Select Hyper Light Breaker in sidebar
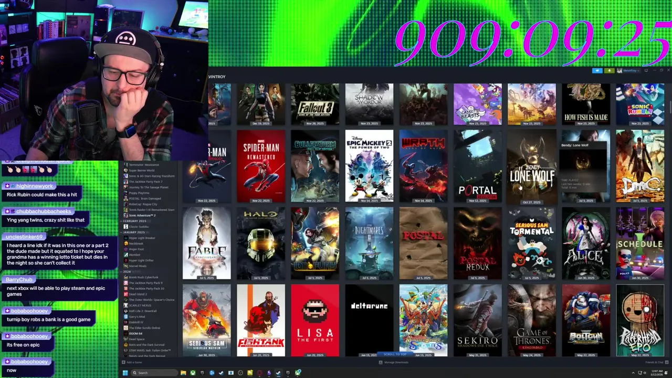This screenshot has width=672, height=378. [x=142, y=238]
